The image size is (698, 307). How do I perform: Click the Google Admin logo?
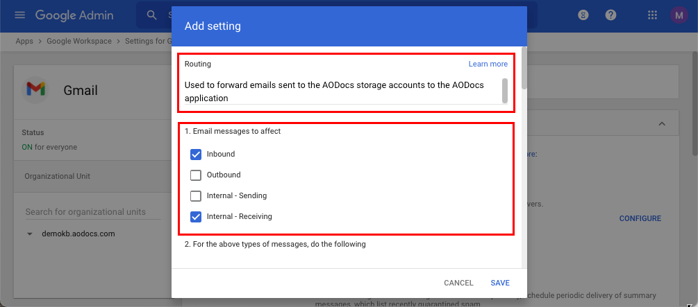pyautogui.click(x=74, y=15)
